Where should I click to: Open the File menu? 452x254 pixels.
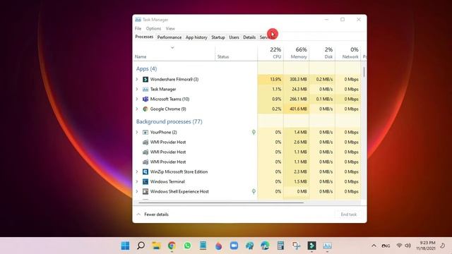pos(138,28)
